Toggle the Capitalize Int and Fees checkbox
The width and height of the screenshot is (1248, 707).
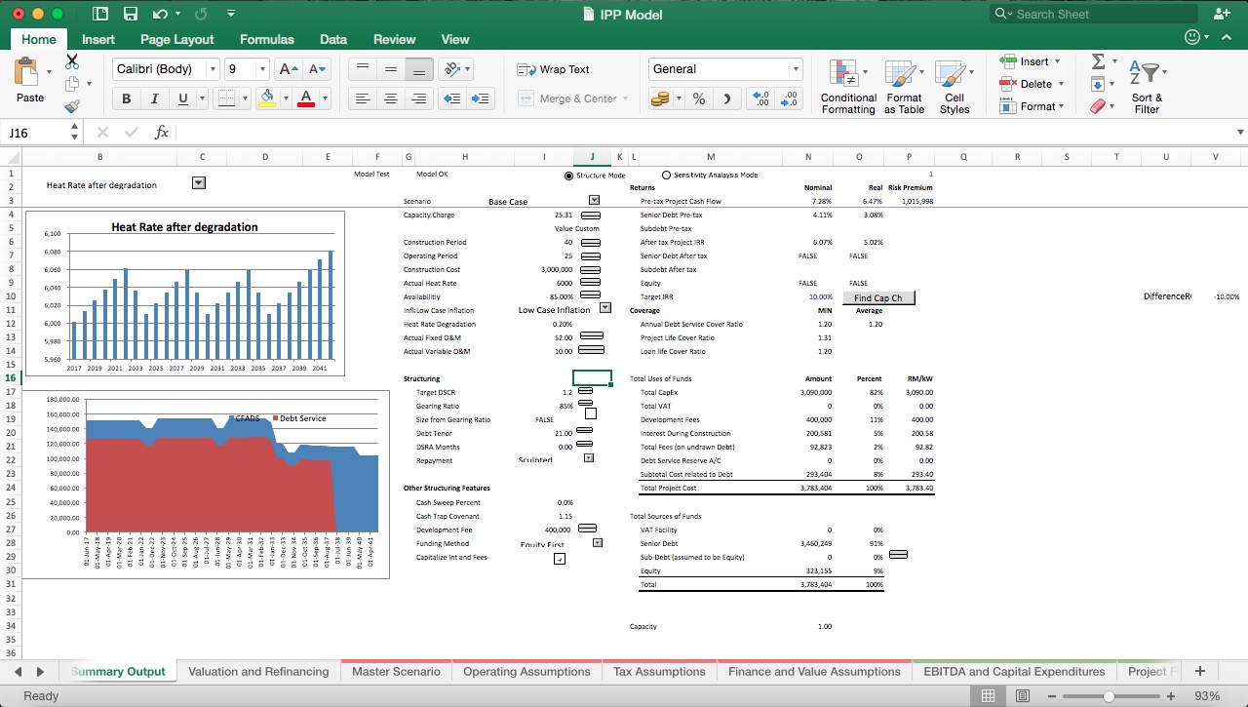(x=560, y=560)
